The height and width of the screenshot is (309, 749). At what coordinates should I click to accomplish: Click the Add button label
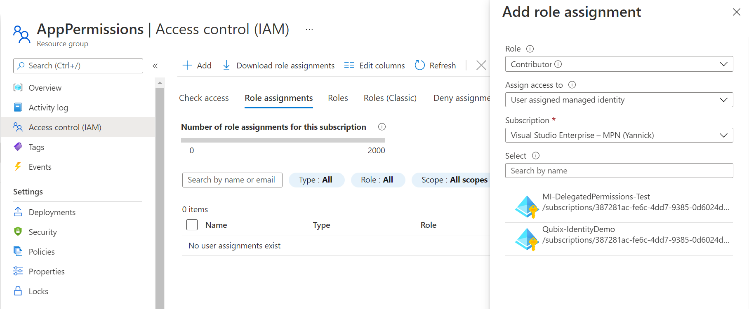point(204,66)
